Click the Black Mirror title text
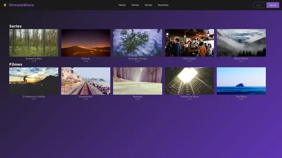The height and width of the screenshot is (158, 282). coord(241,58)
